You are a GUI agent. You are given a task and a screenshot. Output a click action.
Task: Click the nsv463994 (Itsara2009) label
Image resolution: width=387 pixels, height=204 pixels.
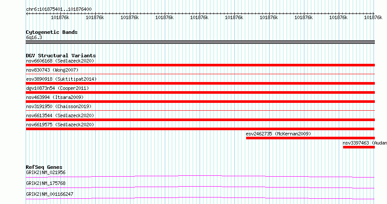(55, 97)
